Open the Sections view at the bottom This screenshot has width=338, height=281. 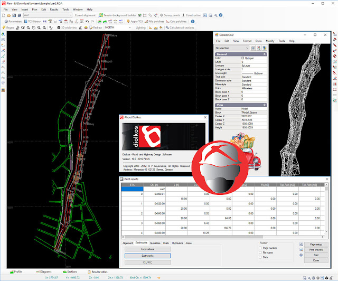coord(70,271)
